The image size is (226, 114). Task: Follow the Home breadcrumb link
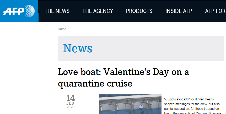click(62, 29)
